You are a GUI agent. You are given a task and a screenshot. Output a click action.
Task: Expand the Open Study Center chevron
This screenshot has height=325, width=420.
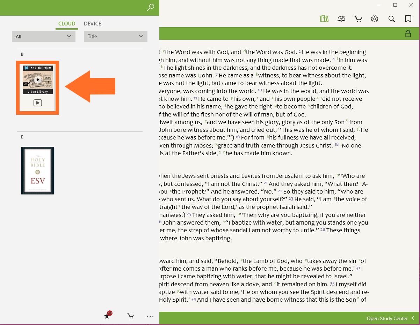click(413, 318)
